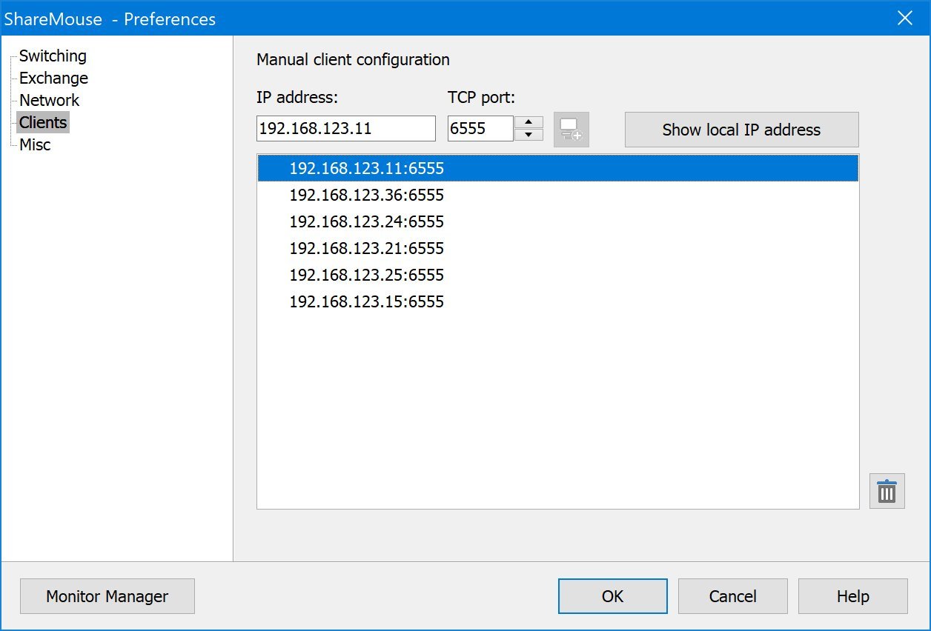The width and height of the screenshot is (931, 631).
Task: Select the highlighted client 192.168.123.11:6555
Action: (366, 168)
